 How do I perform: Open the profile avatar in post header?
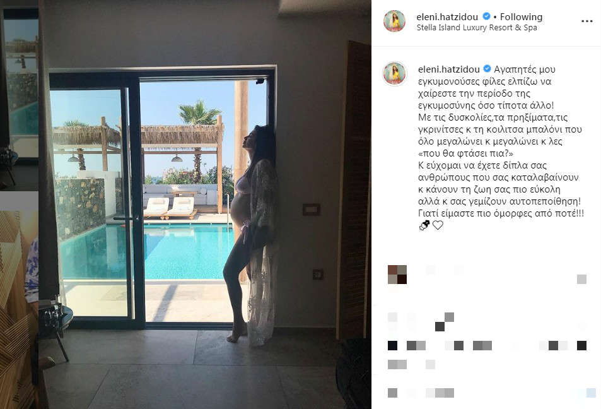[394, 21]
